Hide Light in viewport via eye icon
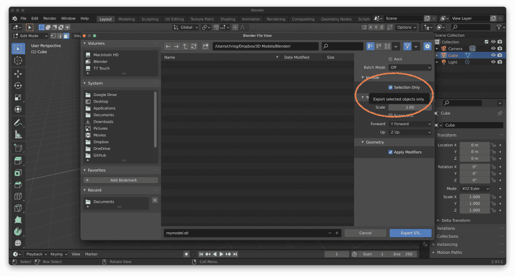 pos(493,62)
